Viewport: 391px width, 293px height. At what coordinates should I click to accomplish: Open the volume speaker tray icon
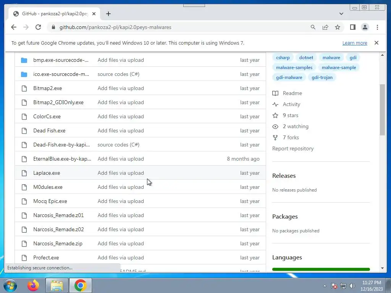pyautogui.click(x=352, y=286)
